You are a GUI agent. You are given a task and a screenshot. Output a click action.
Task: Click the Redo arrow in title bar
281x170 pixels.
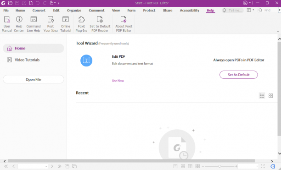[45, 3]
